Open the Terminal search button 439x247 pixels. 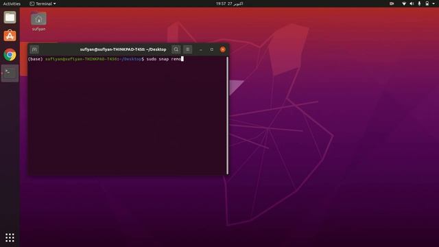click(176, 49)
